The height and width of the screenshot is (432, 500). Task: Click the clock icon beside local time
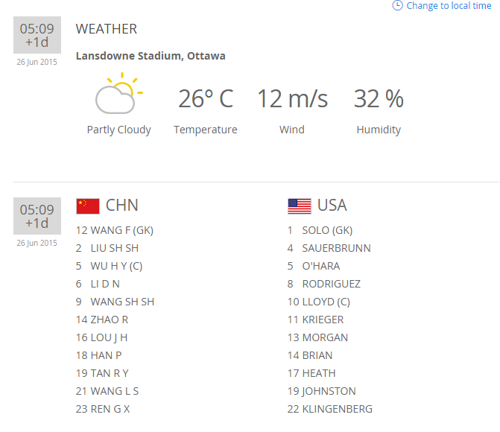click(x=398, y=6)
